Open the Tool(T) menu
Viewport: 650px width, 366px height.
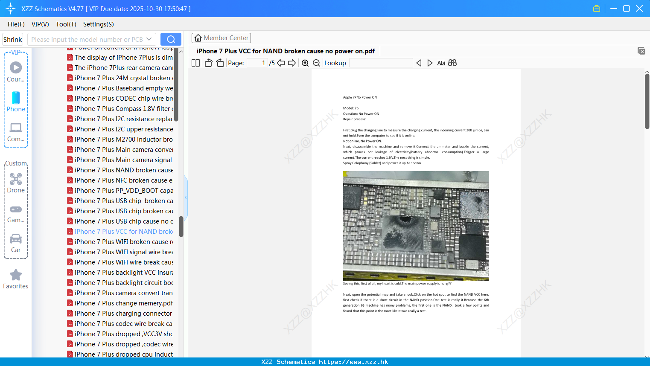(66, 24)
